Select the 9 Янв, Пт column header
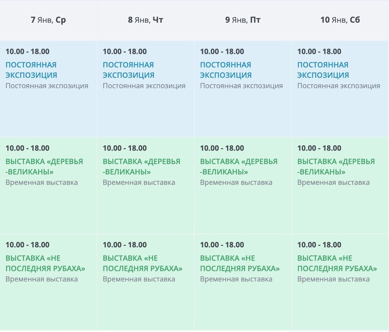389x332 pixels. tap(243, 20)
